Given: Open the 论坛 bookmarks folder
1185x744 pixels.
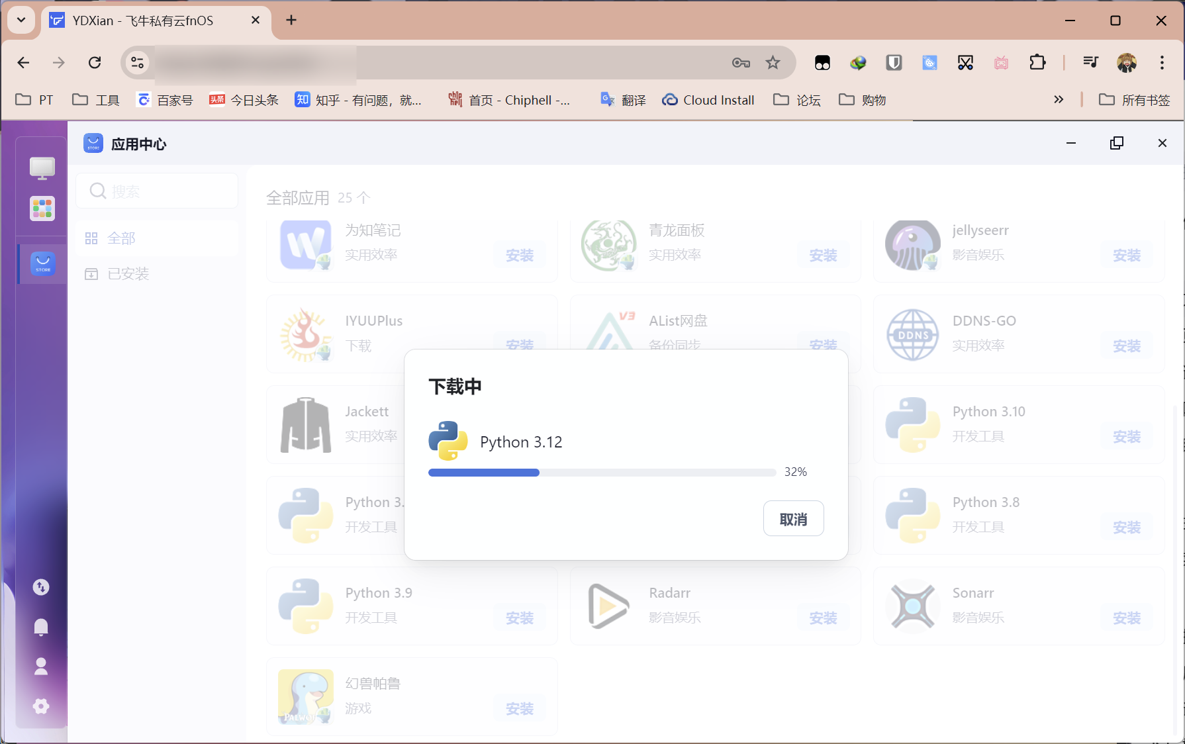Looking at the screenshot, I should pyautogui.click(x=798, y=100).
